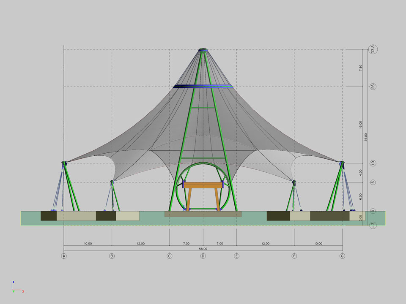Select grid axis marker D
406x304 pixels.
tap(203, 256)
